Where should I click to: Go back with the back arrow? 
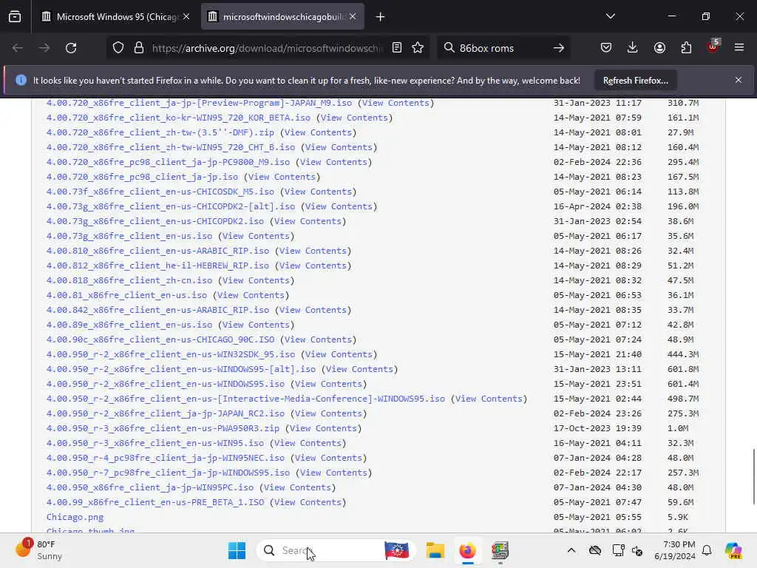pos(18,48)
